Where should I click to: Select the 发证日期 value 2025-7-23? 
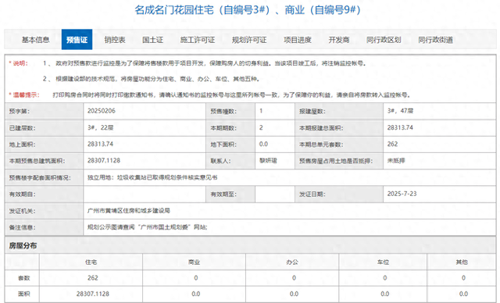402,194
